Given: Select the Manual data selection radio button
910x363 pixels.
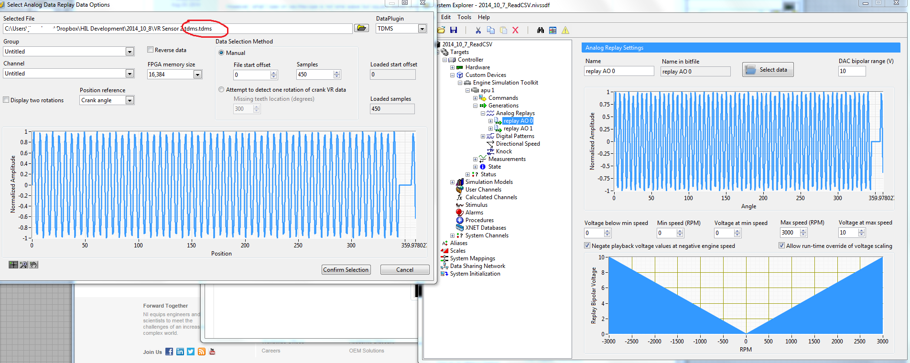Looking at the screenshot, I should pos(221,53).
